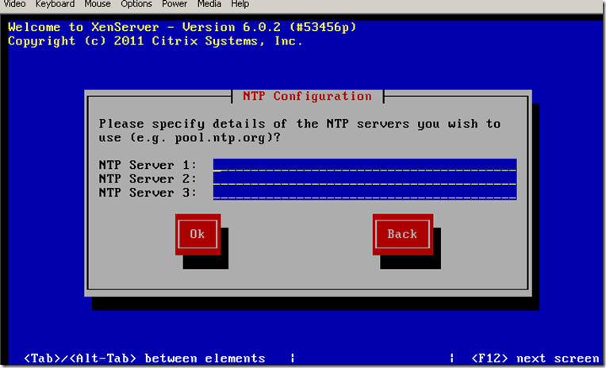Click the 'NTP Server 2:' label
The height and width of the screenshot is (368, 606).
(148, 179)
